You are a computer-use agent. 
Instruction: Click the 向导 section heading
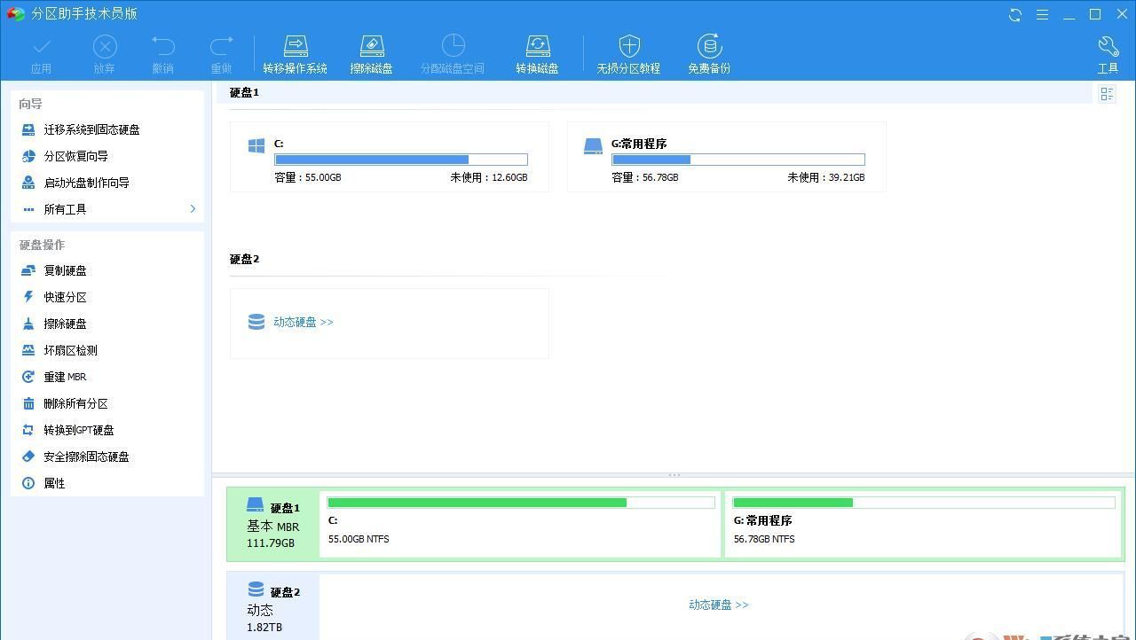pos(31,104)
